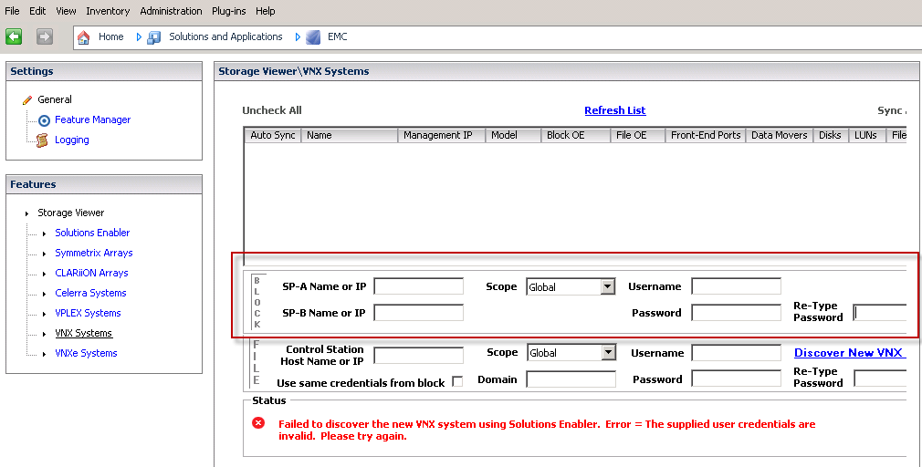Screen dimensions: 922x467
Task: Select VNXe Systems in Features
Action: pos(86,353)
